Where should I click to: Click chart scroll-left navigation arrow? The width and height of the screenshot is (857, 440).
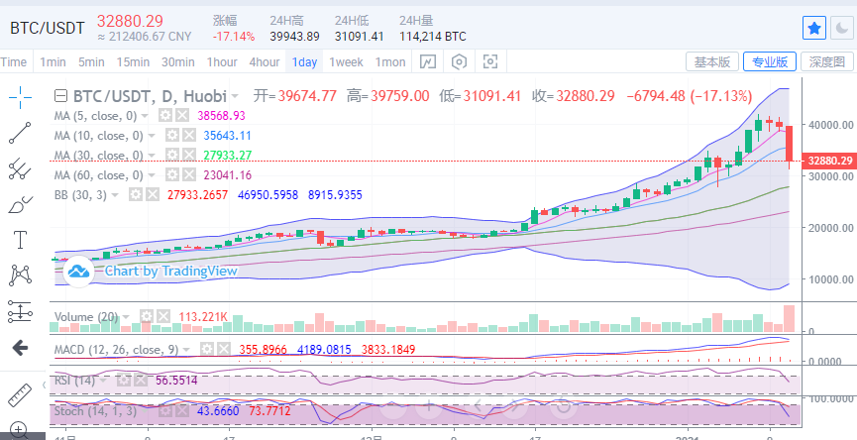click(x=478, y=405)
